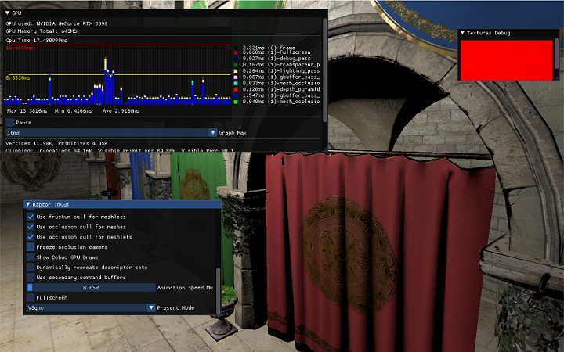Click the red 16.6660ms threshold label
The image size is (564, 352).
pos(20,48)
